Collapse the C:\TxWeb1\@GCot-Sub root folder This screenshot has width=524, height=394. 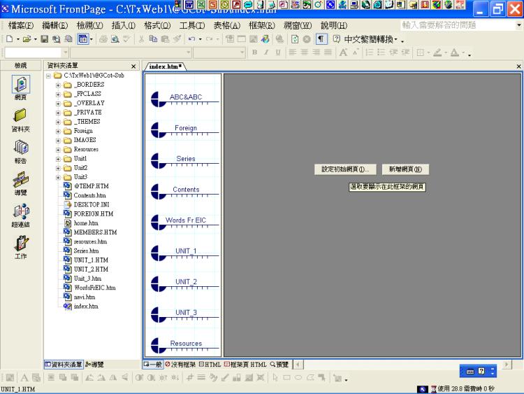tap(49, 76)
